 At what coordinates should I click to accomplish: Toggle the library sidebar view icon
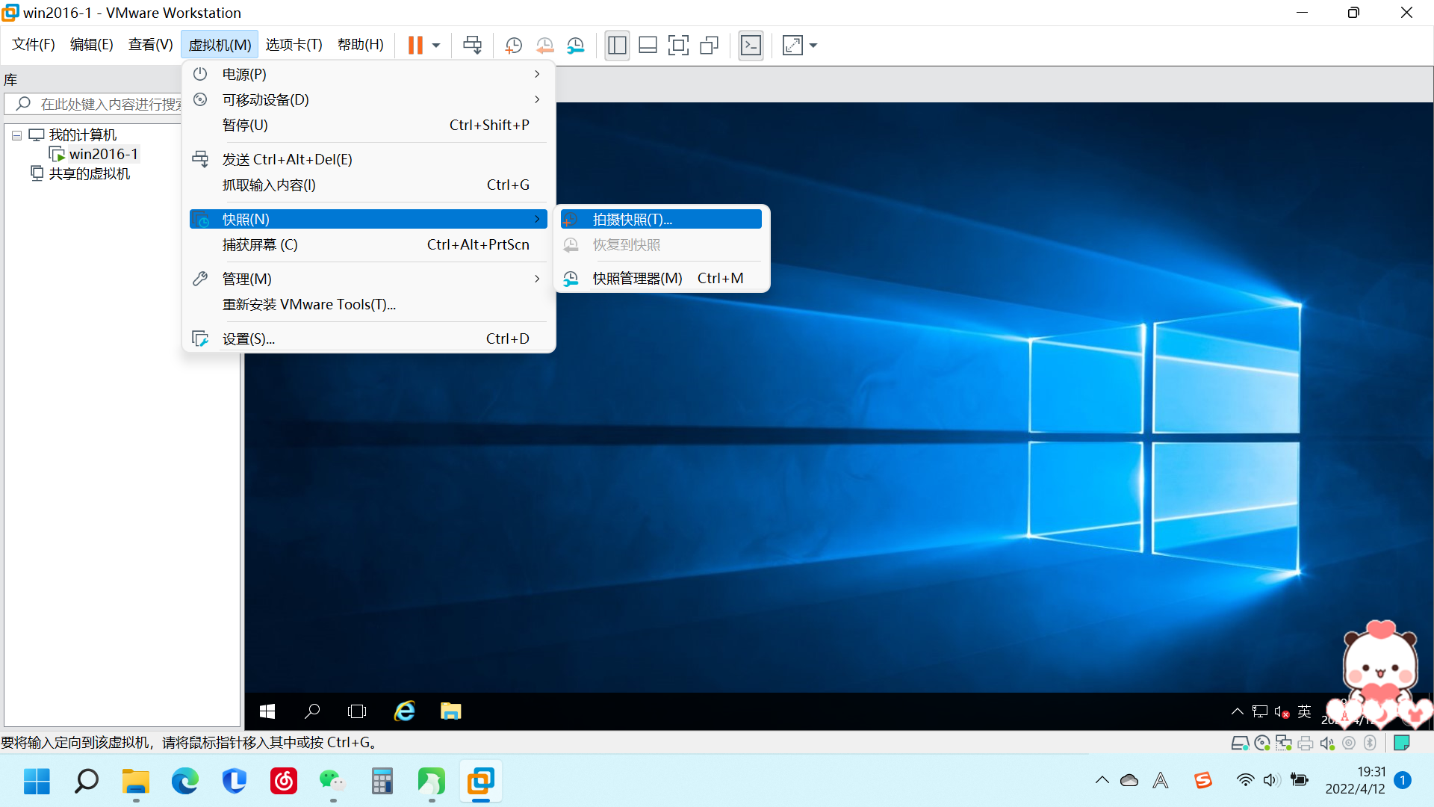617,46
